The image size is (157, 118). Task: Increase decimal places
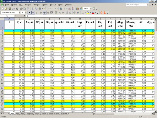(x=67, y=13)
